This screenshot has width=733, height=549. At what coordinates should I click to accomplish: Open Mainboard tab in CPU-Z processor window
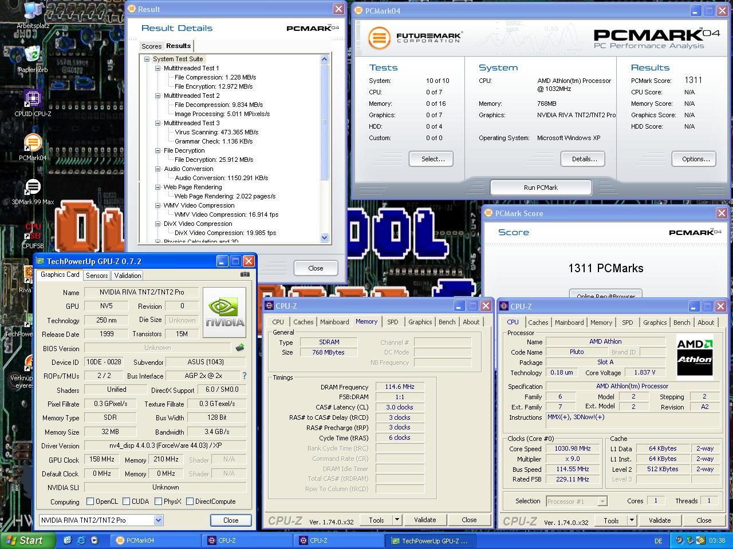(569, 323)
